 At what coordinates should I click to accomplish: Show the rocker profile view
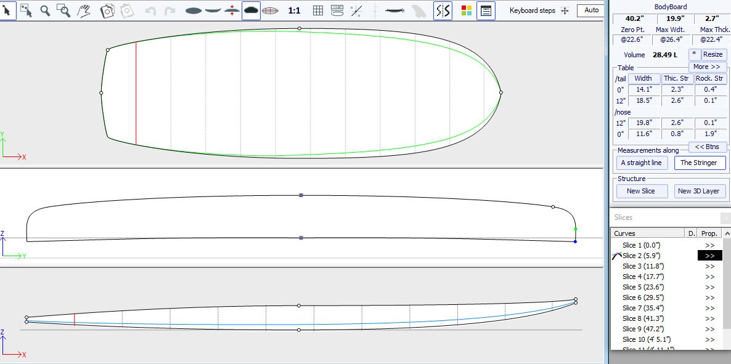213,10
